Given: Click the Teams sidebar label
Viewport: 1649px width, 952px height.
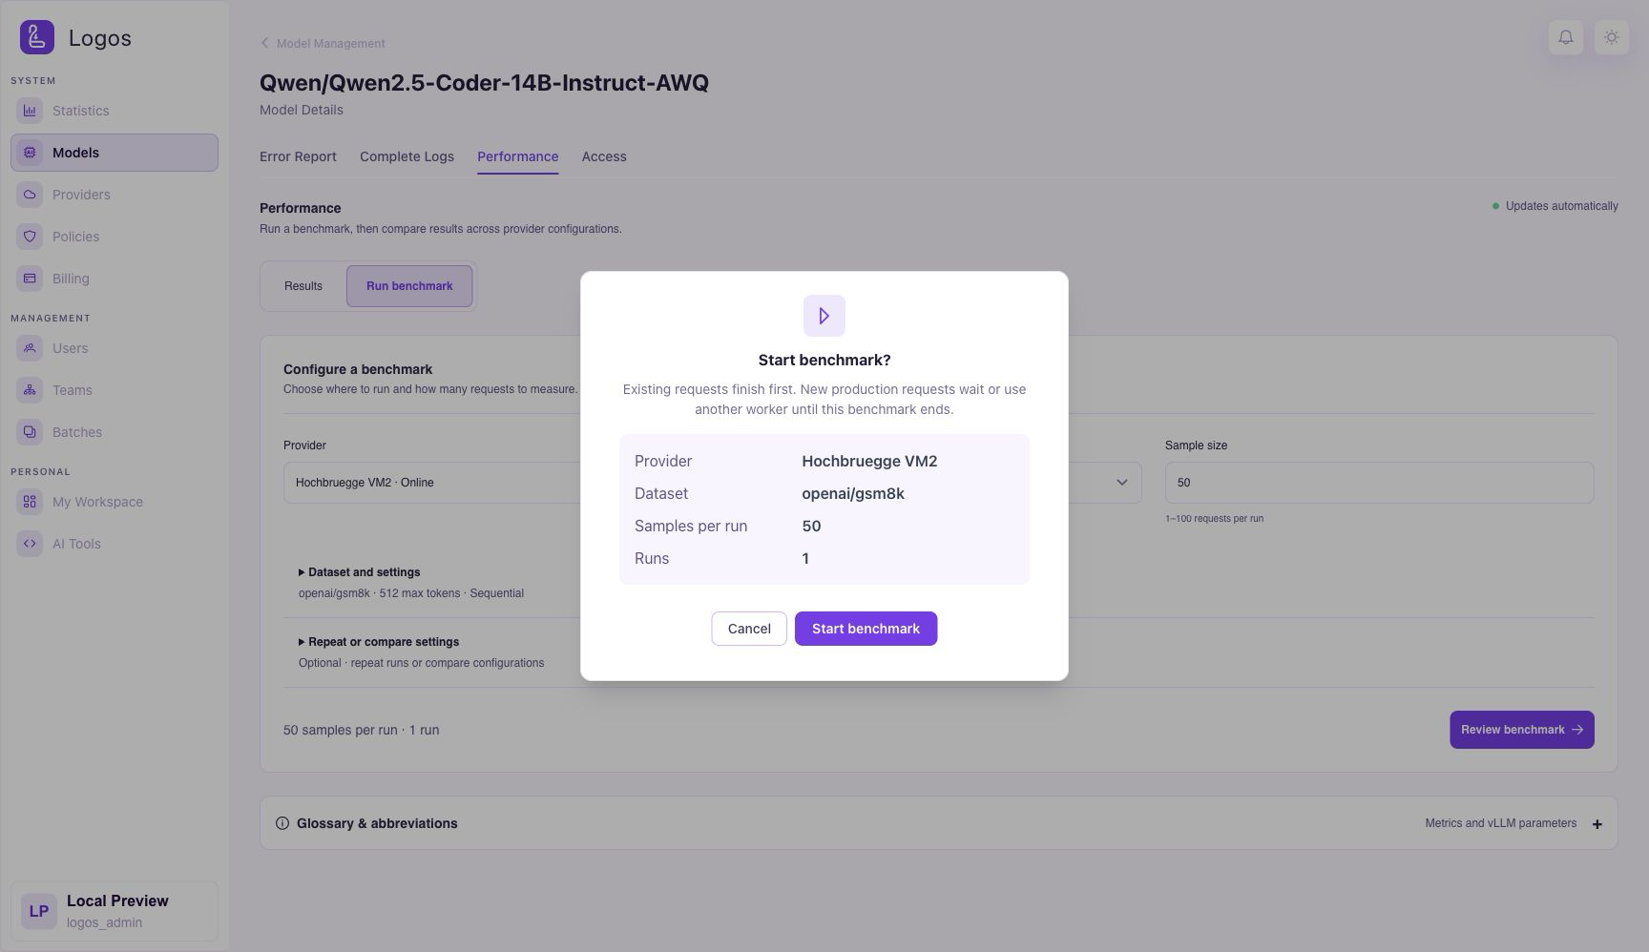Looking at the screenshot, I should coord(73,390).
